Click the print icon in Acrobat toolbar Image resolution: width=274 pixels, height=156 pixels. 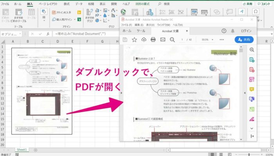[153, 40]
